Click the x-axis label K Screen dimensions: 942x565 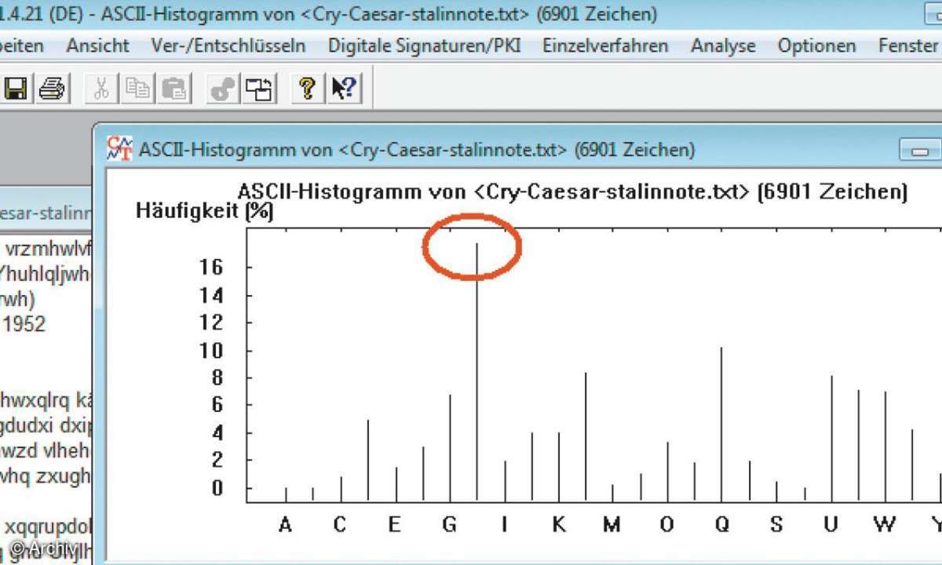coord(558,524)
